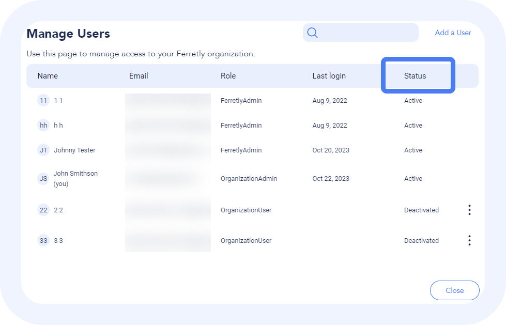Click the Role column header
Image resolution: width=506 pixels, height=325 pixels.
point(228,76)
